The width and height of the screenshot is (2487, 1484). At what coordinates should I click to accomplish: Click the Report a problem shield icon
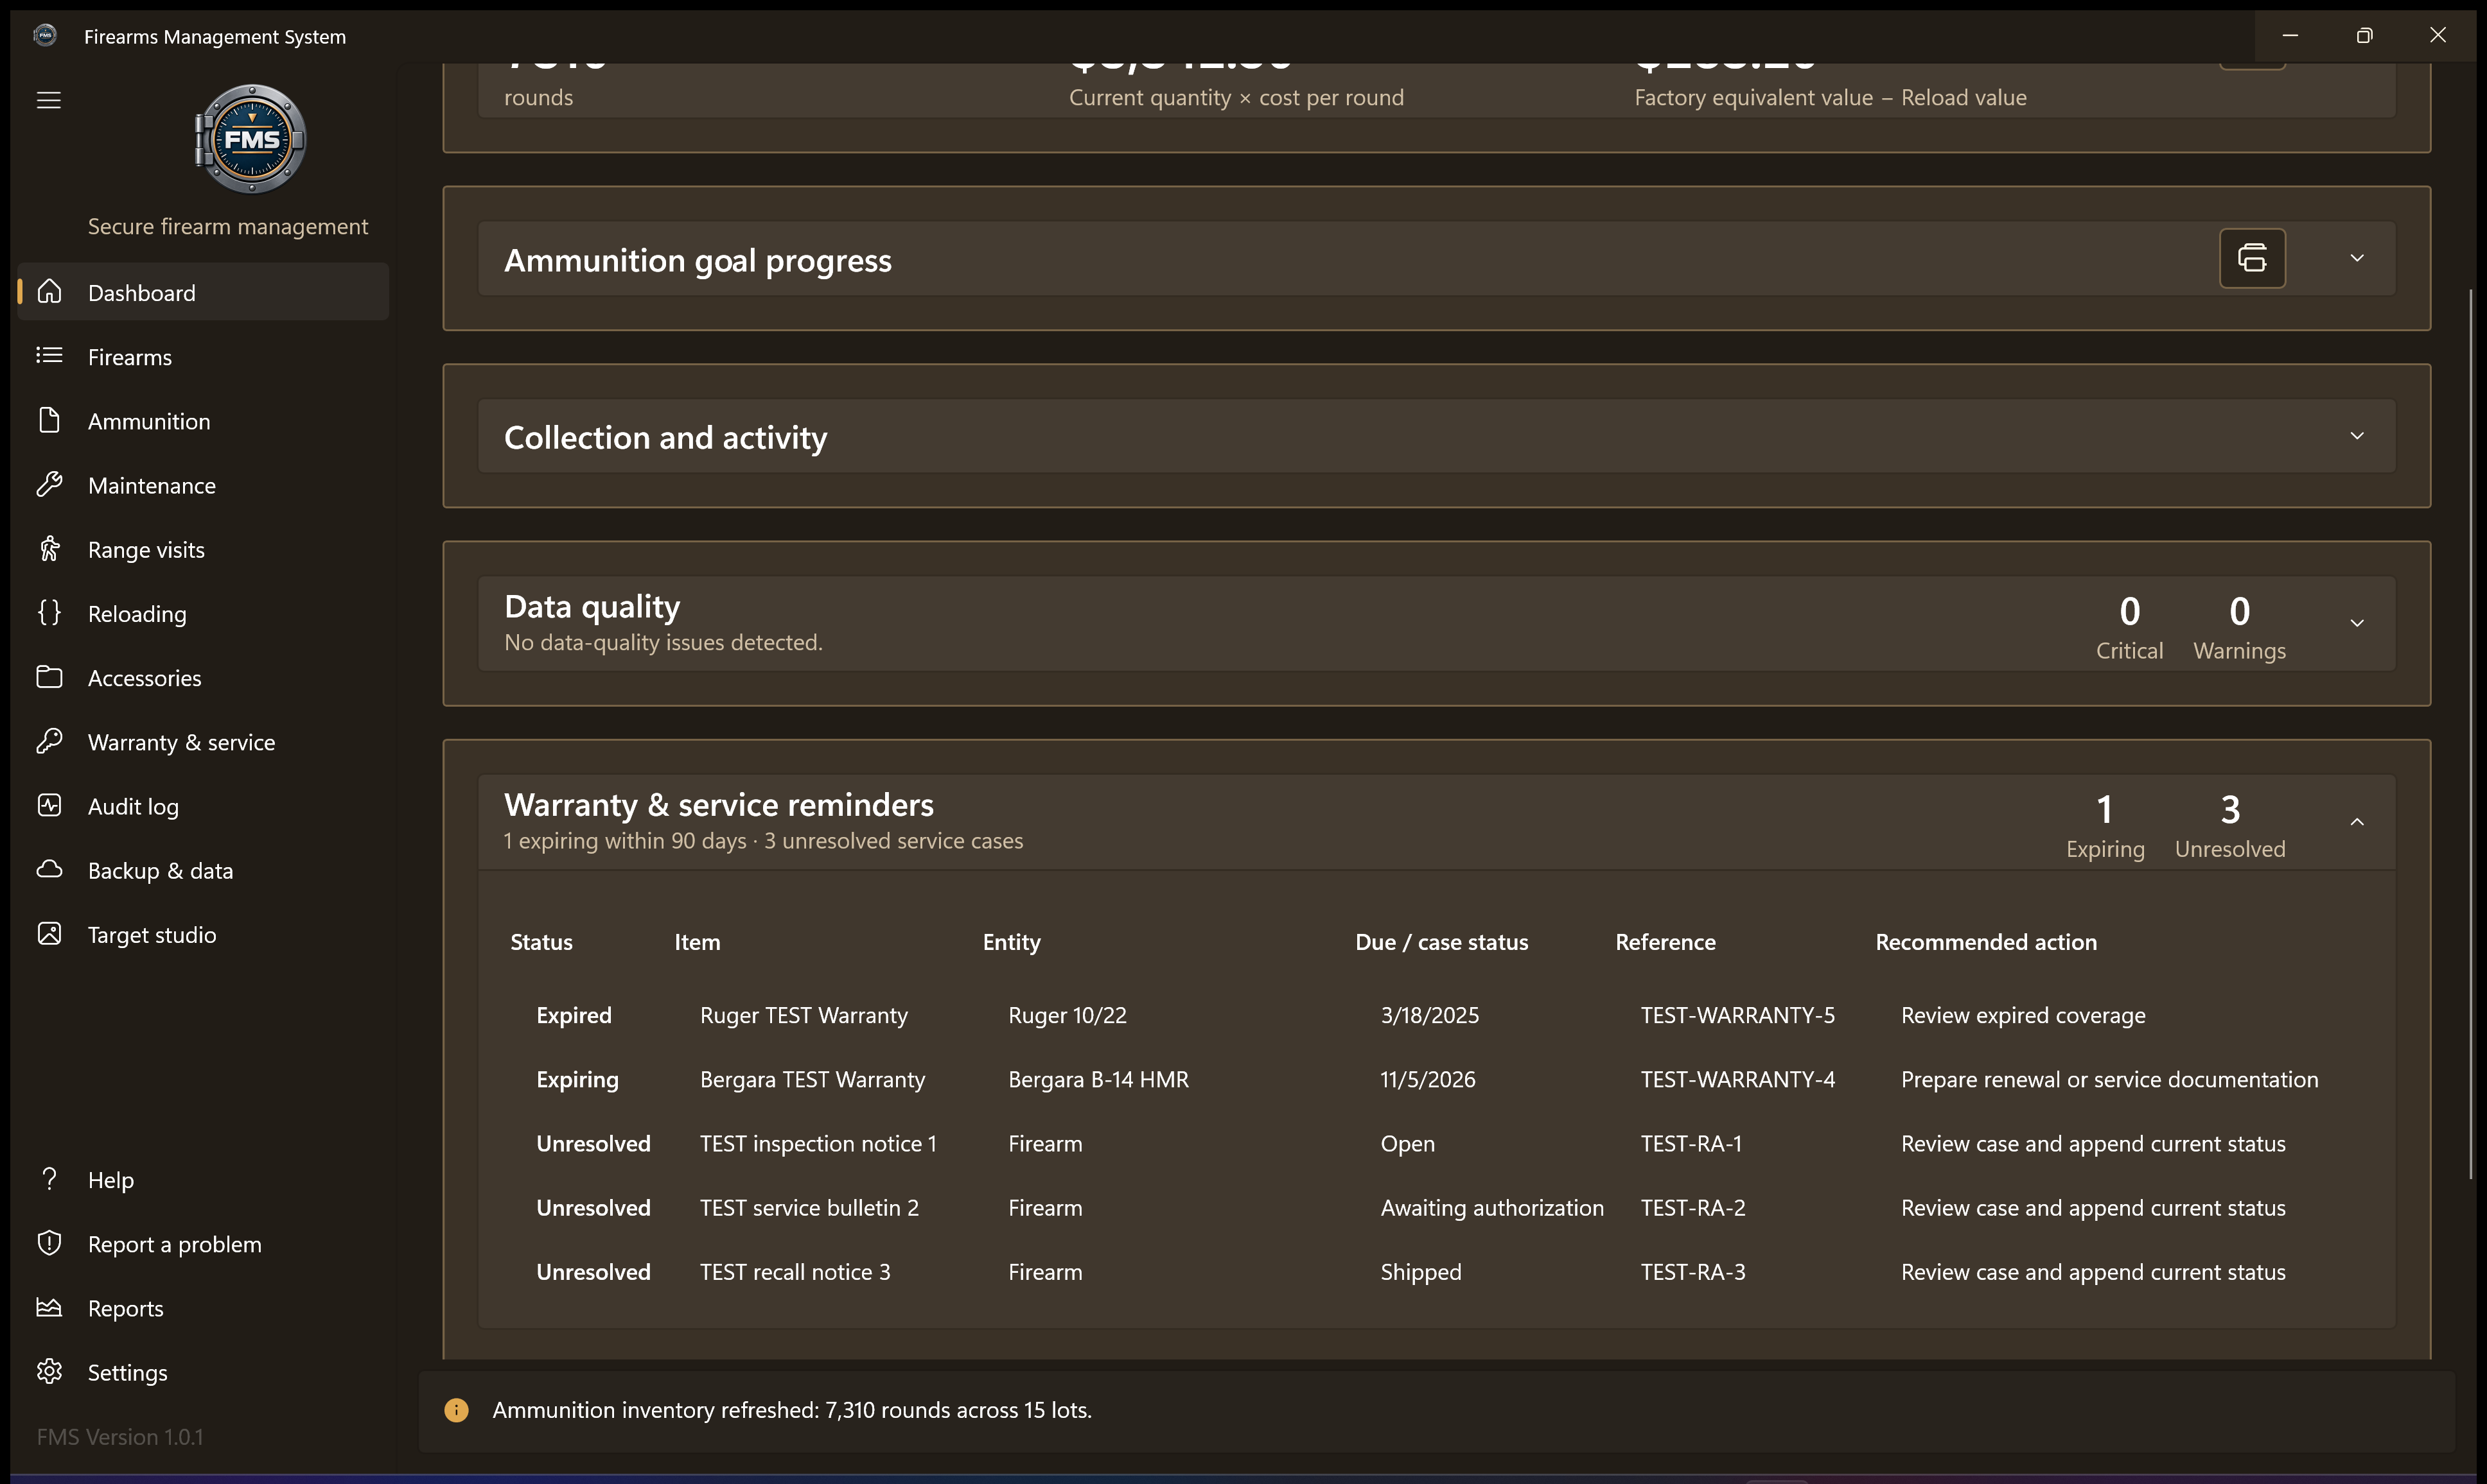49,1243
